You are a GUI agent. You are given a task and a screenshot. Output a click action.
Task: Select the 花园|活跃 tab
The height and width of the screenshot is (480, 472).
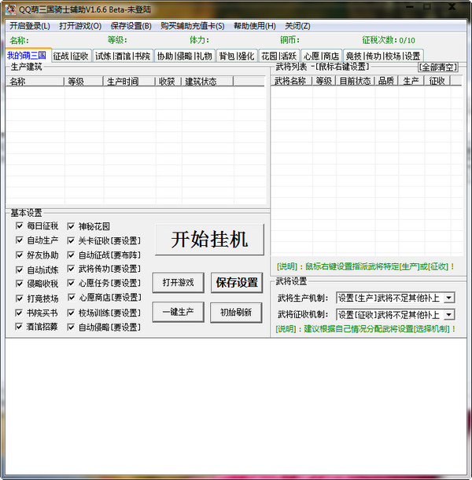point(278,56)
